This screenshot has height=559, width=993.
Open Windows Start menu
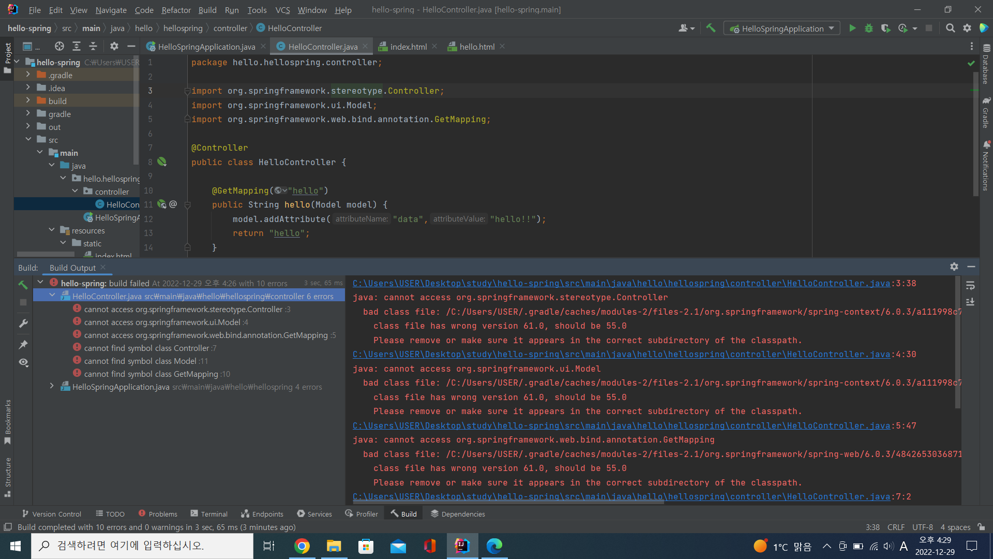pyautogui.click(x=16, y=546)
